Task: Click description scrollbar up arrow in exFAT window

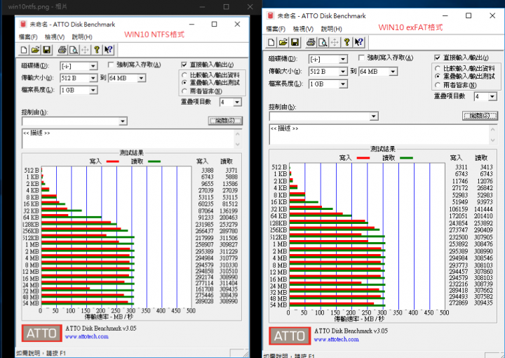Action: pyautogui.click(x=493, y=129)
